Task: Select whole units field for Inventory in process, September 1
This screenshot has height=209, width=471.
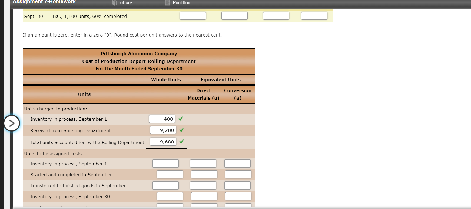Action: (162, 119)
